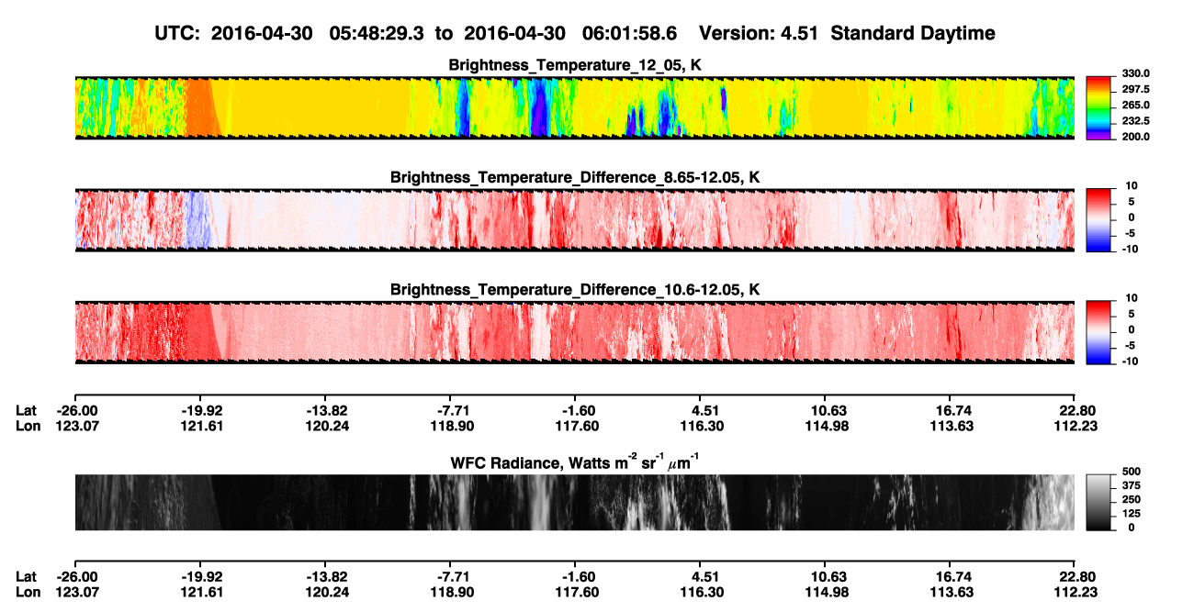Click the Brightness_Temperature_Difference_8.65-12.05 title
This screenshot has height=612, width=1194.
tap(575, 177)
